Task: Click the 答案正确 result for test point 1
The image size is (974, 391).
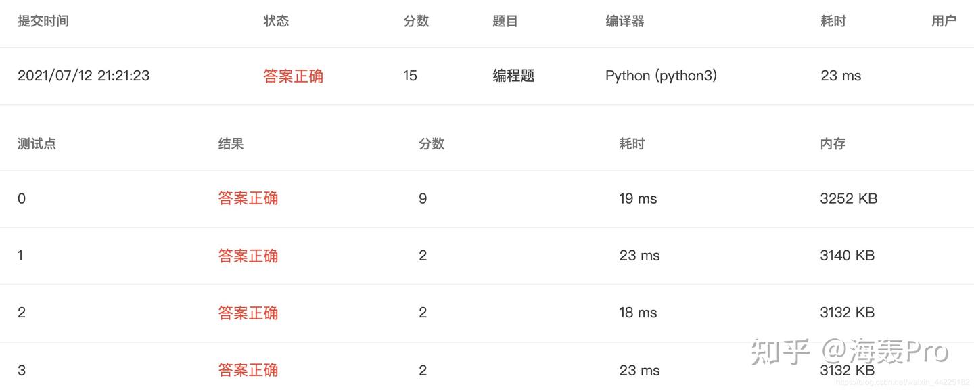Action: [x=248, y=256]
